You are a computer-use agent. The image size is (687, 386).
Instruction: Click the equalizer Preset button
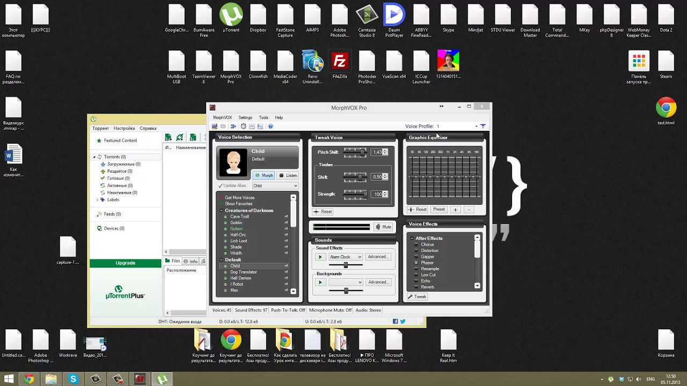pyautogui.click(x=439, y=210)
